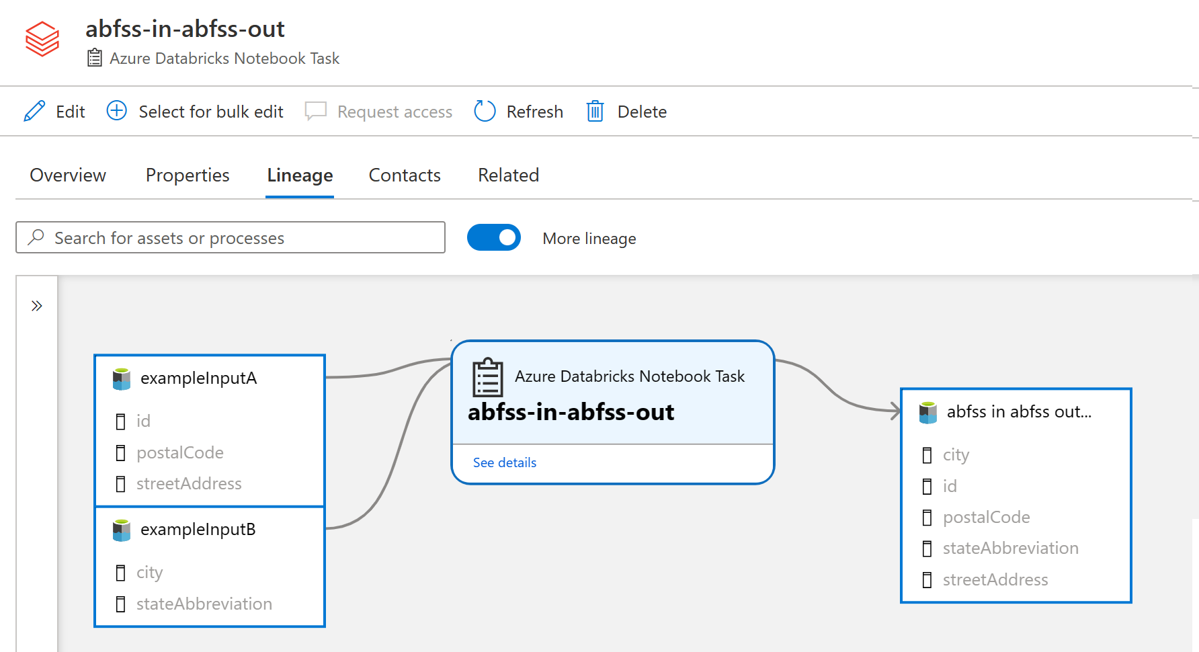
Task: Click streetAddress column in exampleInputA
Action: pyautogui.click(x=189, y=484)
